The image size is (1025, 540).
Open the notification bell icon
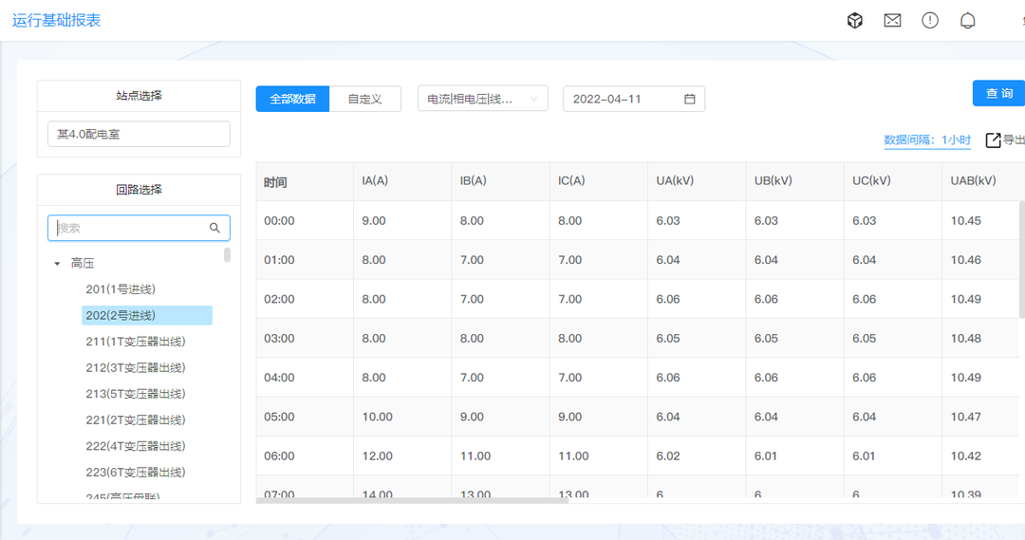tap(967, 20)
